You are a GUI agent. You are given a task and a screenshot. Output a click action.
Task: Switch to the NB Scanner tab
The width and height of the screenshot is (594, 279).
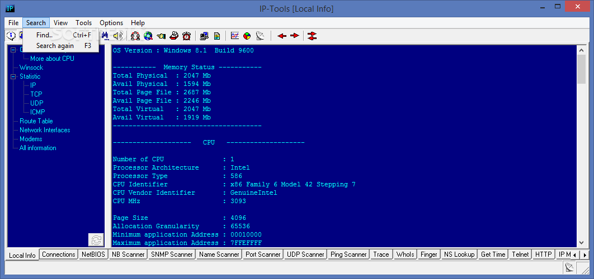128,254
